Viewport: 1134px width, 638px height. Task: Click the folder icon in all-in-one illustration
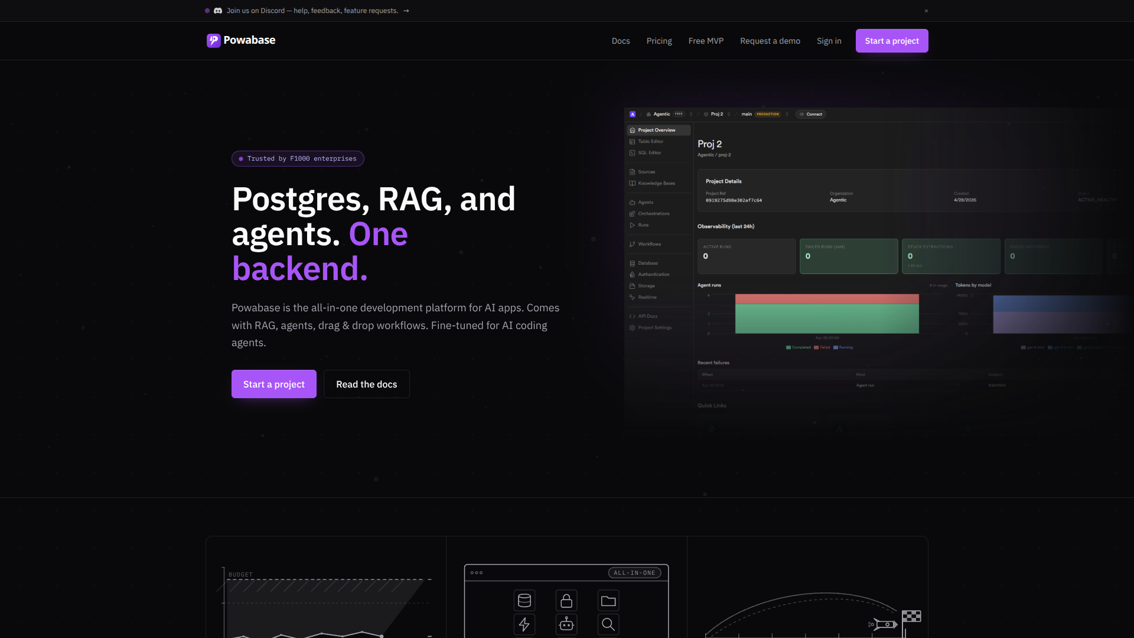608,601
